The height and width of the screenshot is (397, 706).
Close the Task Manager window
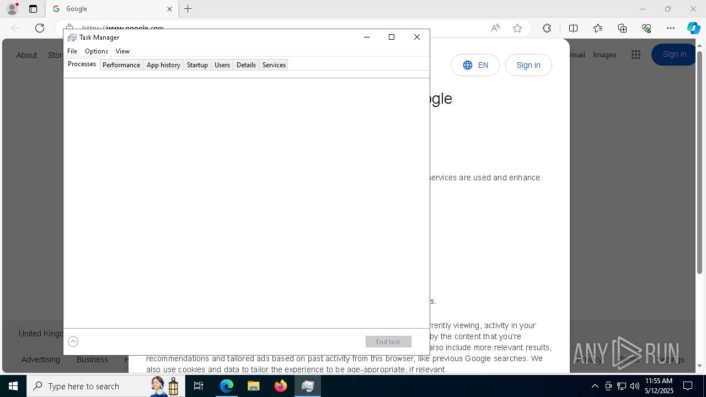click(x=417, y=37)
